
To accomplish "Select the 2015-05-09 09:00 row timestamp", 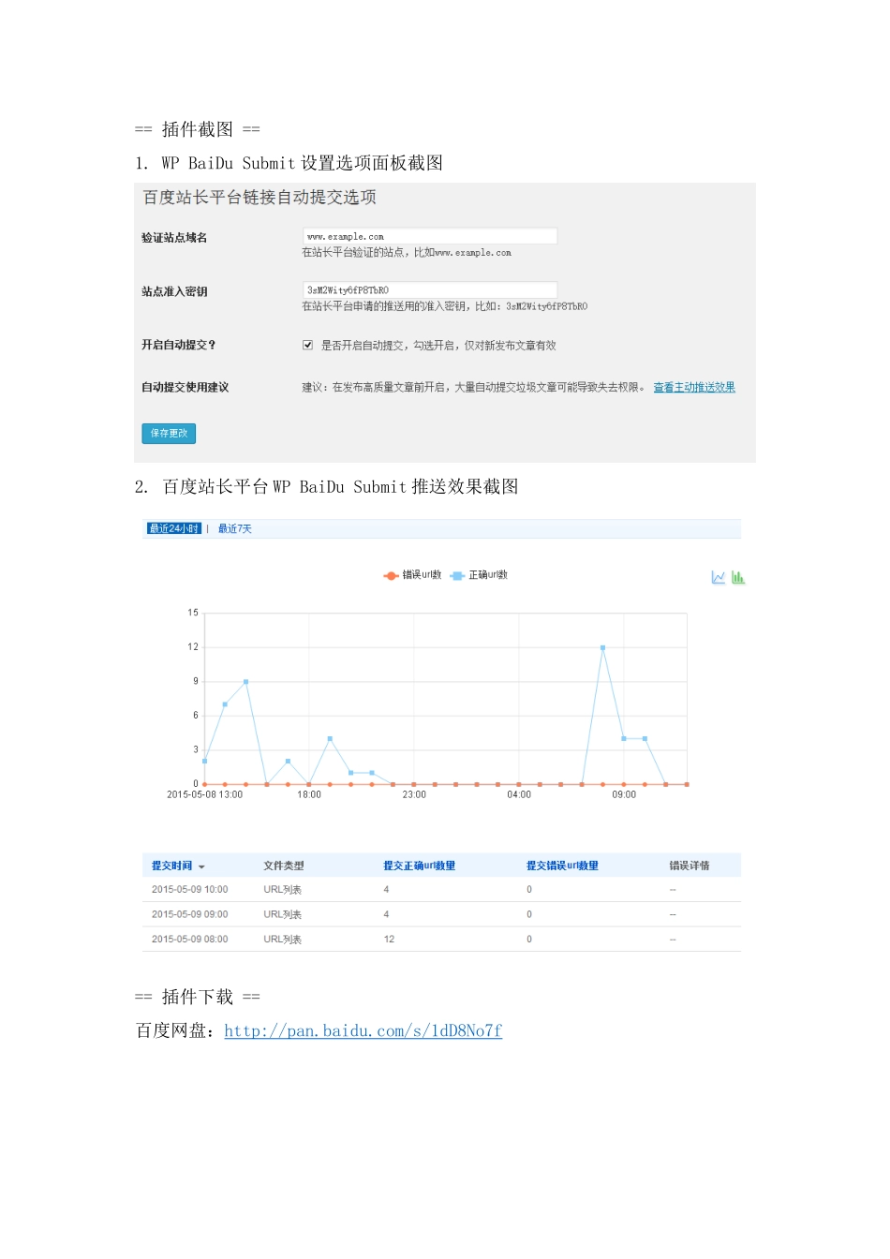I will 189,914.
